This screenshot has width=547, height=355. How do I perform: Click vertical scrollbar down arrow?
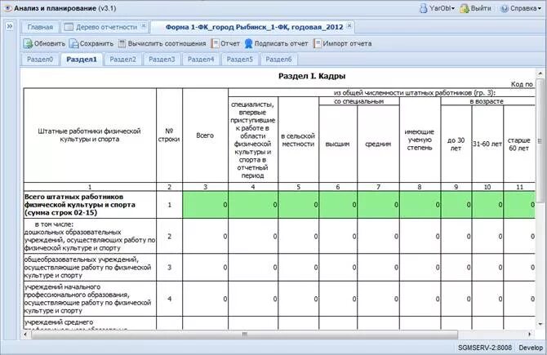(540, 324)
